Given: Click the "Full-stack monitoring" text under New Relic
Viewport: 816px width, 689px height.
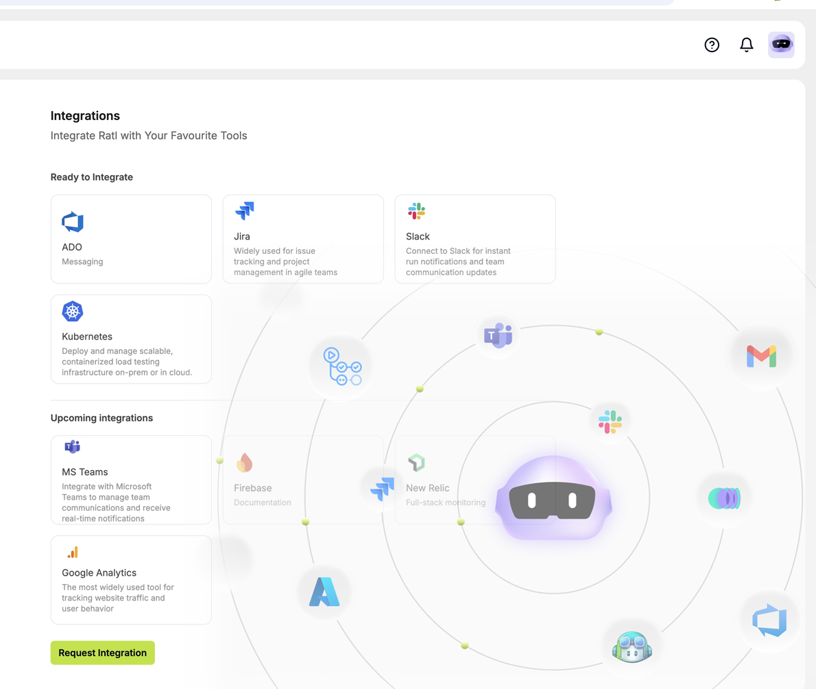Looking at the screenshot, I should pyautogui.click(x=446, y=502).
